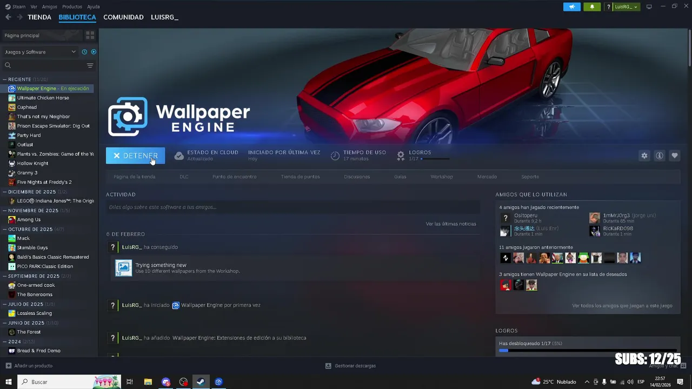Click the Party Hard game icon
This screenshot has height=389, width=692.
(12, 135)
